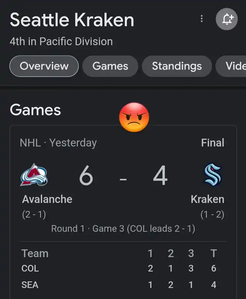Switch to the Games tab
Viewport: 246px width, 299px height.
point(110,66)
